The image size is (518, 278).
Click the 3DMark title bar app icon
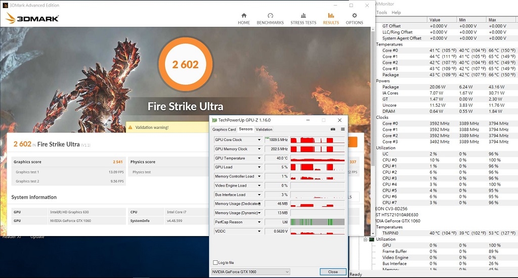tap(5, 5)
